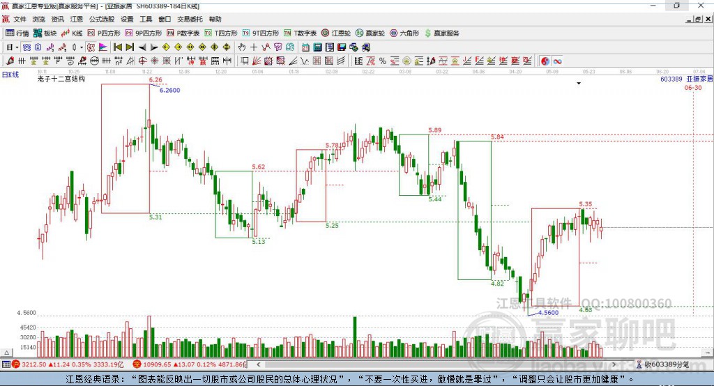Select the red target circle tool

click(142, 61)
